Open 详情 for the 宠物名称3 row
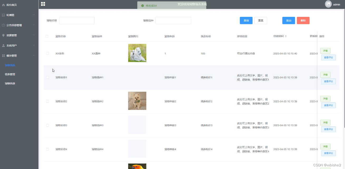Screen dimensions: 345x169 click(x=325, y=123)
